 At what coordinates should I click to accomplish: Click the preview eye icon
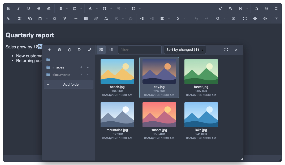(x=255, y=19)
